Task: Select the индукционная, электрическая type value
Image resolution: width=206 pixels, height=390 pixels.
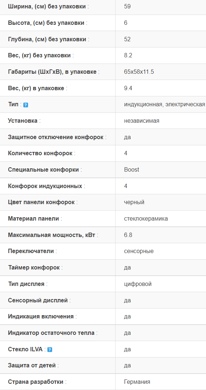Action: (164, 104)
